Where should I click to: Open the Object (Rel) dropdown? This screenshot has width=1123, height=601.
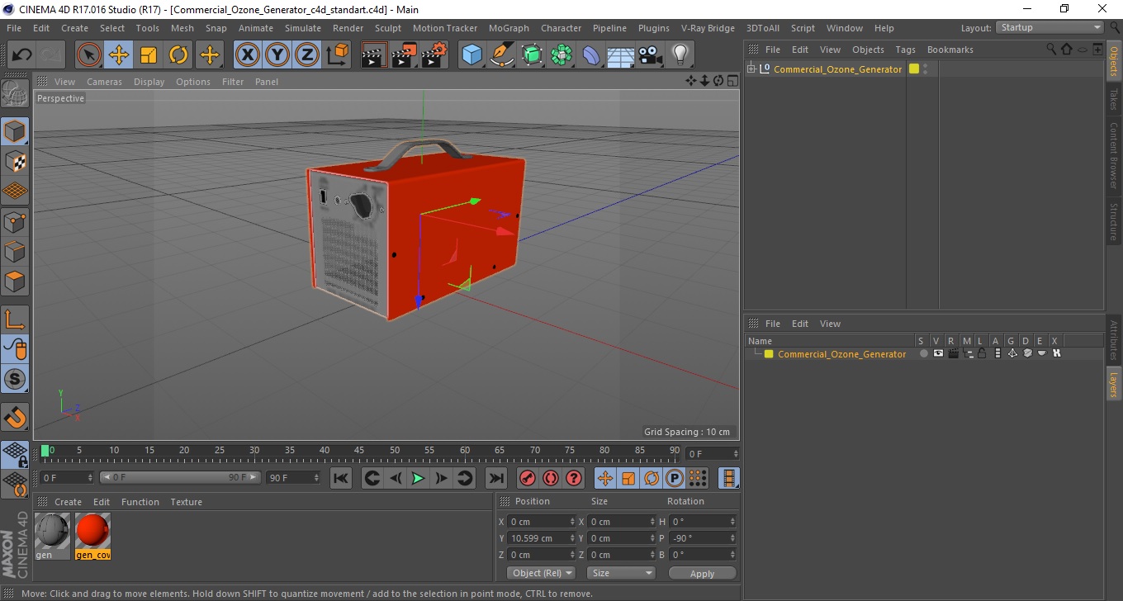[x=541, y=573]
